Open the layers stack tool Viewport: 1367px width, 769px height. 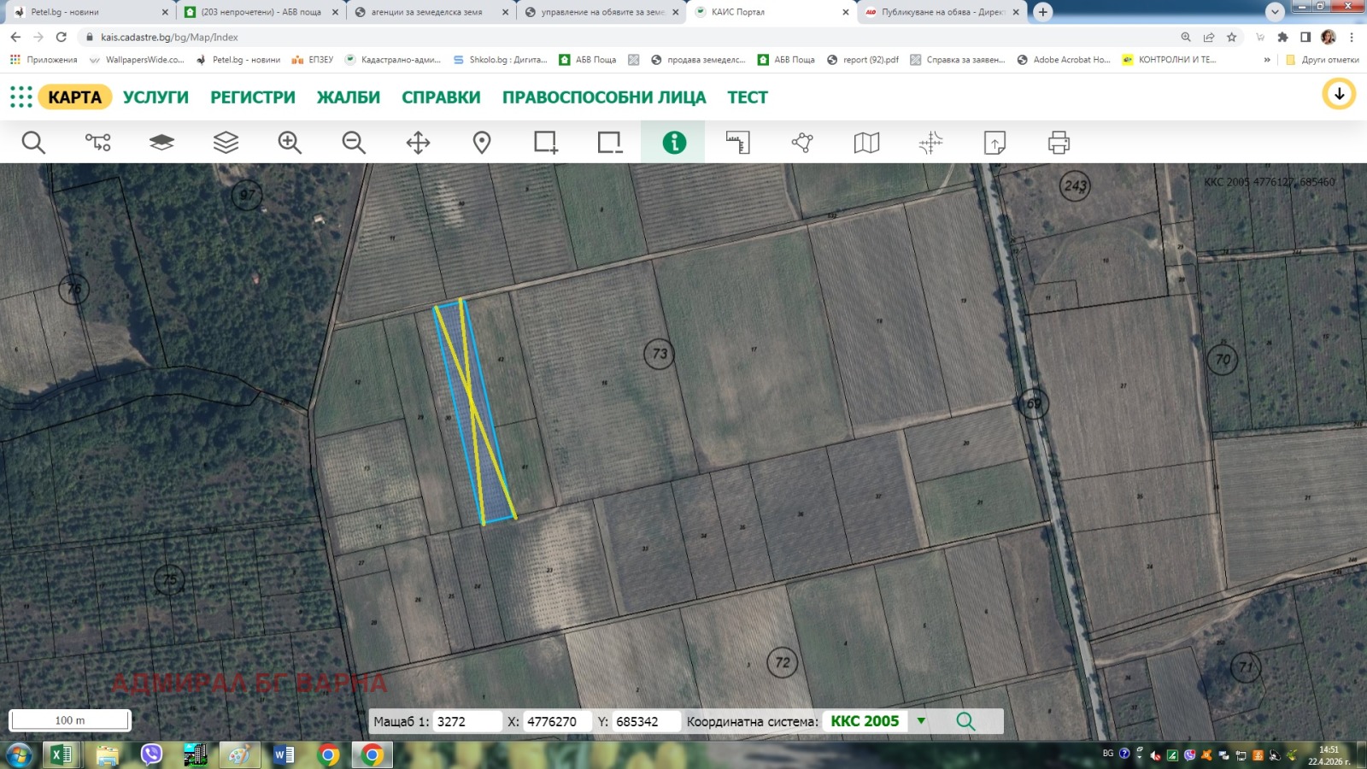pyautogui.click(x=226, y=142)
